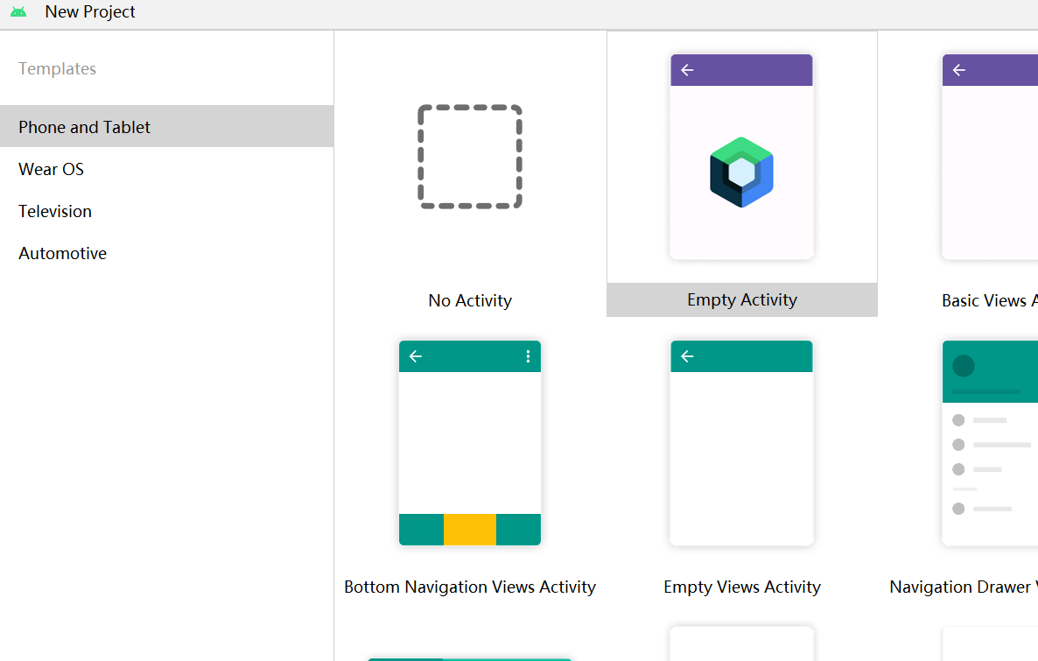This screenshot has height=661, width=1038.
Task: Switch to Wear OS templates
Action: 52,169
